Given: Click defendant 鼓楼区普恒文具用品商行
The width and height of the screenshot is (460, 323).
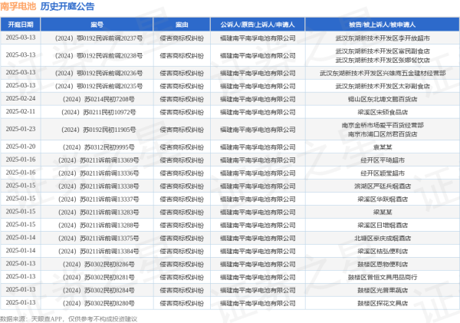Looking at the screenshot, I should point(383,277).
